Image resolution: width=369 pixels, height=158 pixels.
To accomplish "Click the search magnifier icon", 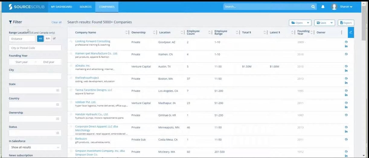I will pos(313,7).
